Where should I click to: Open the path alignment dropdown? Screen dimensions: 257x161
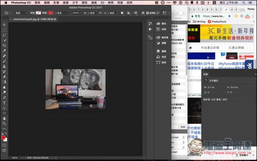[128, 13]
